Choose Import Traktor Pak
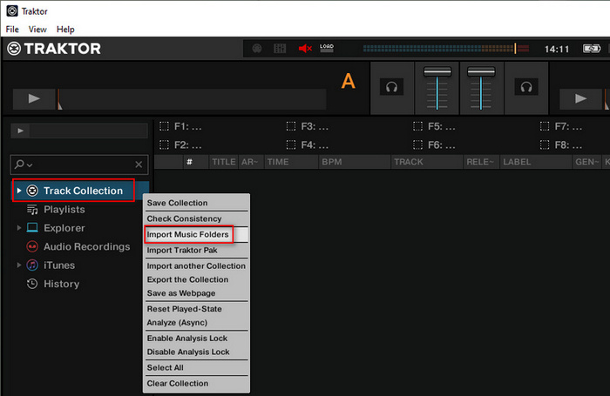This screenshot has width=610, height=396. [x=196, y=251]
